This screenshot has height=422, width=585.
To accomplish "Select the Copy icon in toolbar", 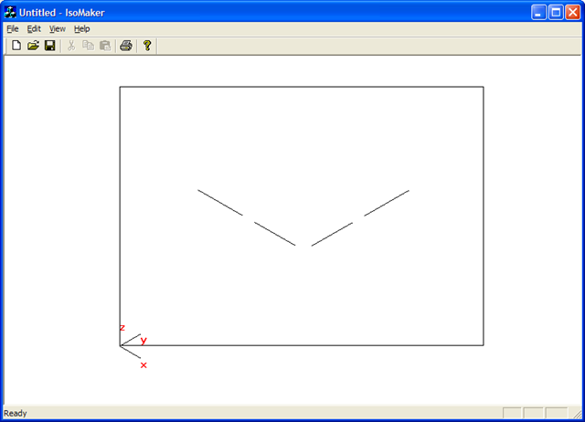I will (x=88, y=46).
